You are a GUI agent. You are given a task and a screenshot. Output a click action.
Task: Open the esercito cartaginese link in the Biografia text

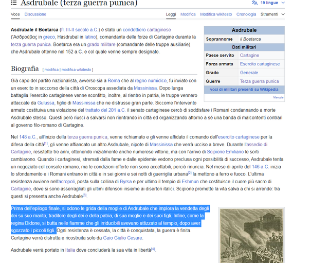click(x=239, y=137)
